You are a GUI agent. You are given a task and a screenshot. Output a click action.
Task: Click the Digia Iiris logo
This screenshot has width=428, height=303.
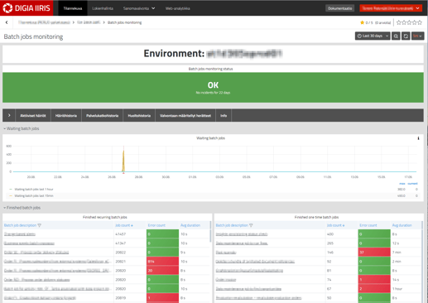coord(26,7)
